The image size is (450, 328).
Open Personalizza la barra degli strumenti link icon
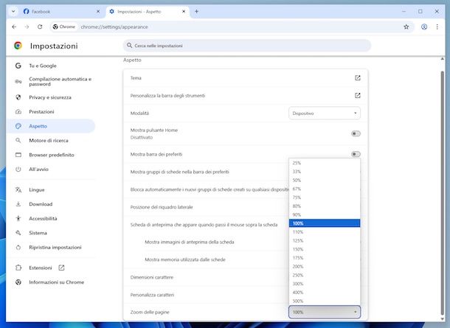point(358,96)
